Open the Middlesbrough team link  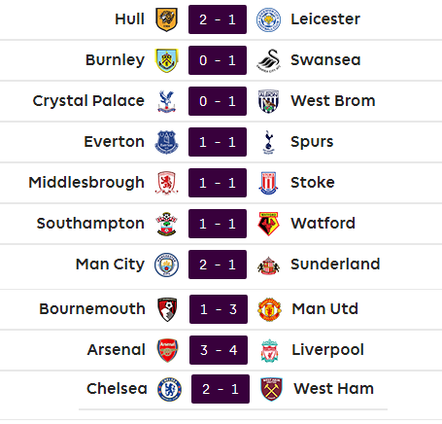click(x=86, y=183)
